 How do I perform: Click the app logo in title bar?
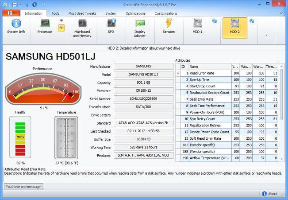coord(5,4)
